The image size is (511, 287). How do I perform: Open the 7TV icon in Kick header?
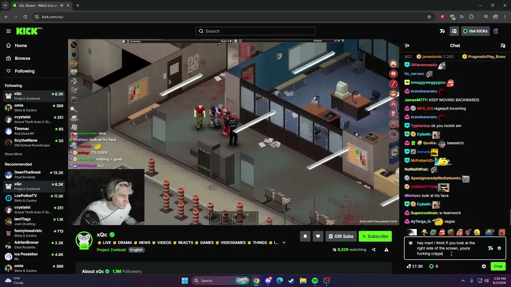[x=442, y=31]
